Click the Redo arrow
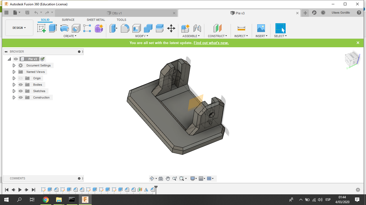Viewport: 366px width, 205px height. coord(47,13)
